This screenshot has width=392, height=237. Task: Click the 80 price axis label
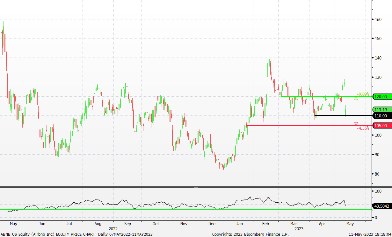click(x=377, y=174)
